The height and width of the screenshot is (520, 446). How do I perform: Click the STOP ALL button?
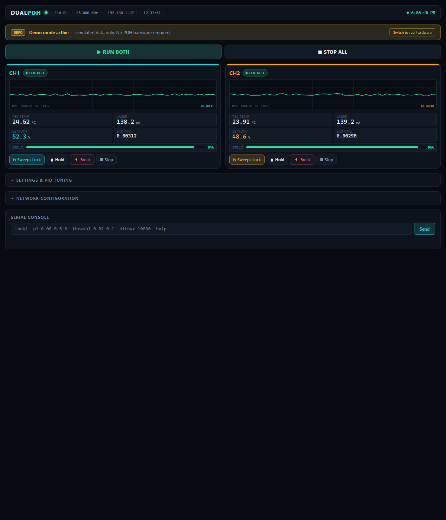tap(333, 52)
